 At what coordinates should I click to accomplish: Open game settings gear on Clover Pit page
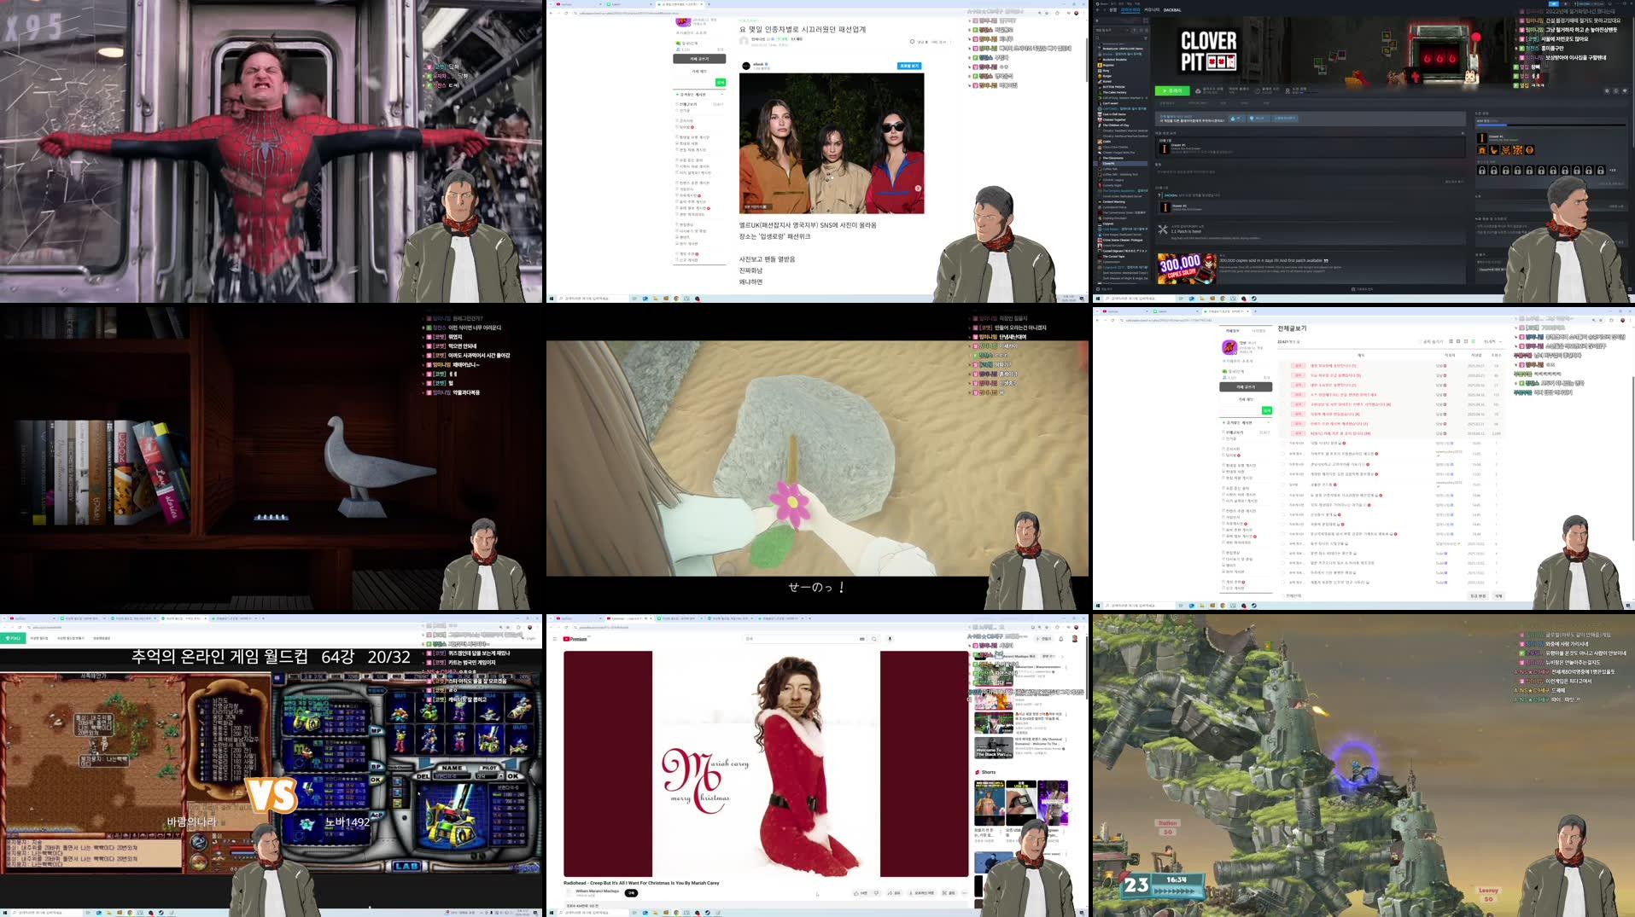tap(1608, 90)
